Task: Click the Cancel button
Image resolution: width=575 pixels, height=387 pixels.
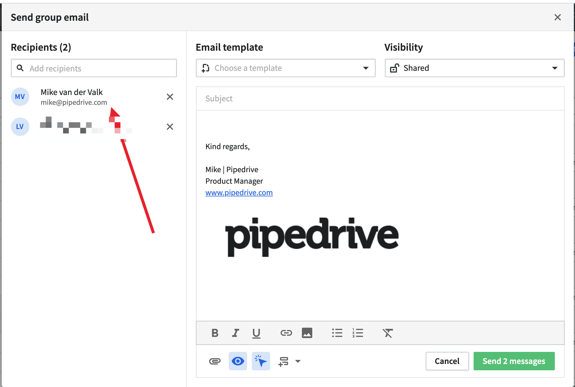Action: click(447, 361)
